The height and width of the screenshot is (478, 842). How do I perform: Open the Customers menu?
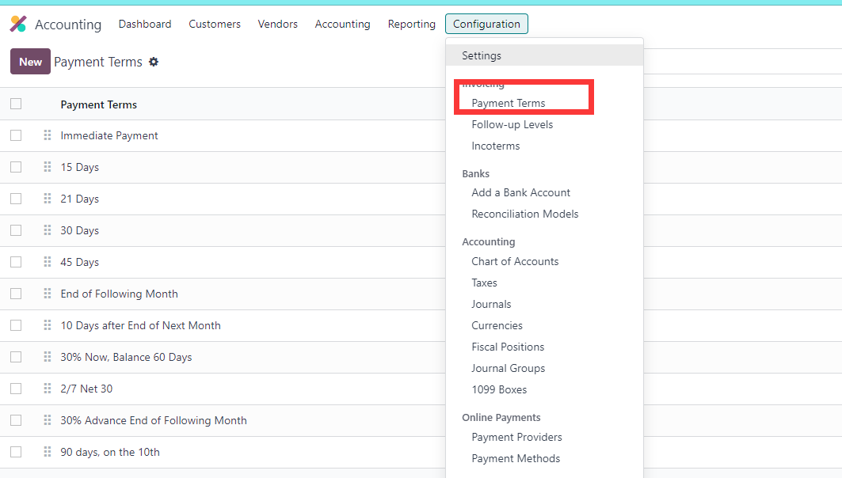(x=214, y=24)
